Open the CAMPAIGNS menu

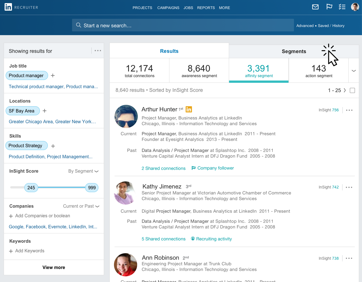pyautogui.click(x=168, y=8)
